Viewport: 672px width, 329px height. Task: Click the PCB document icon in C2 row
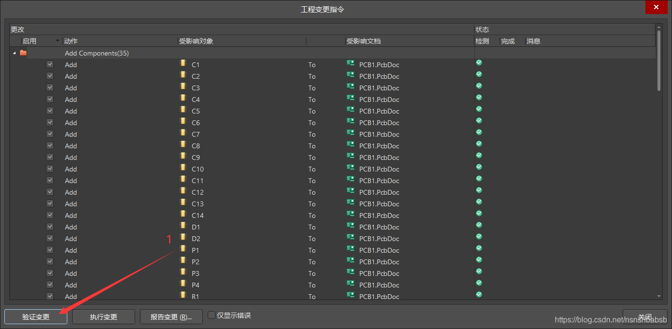351,75
